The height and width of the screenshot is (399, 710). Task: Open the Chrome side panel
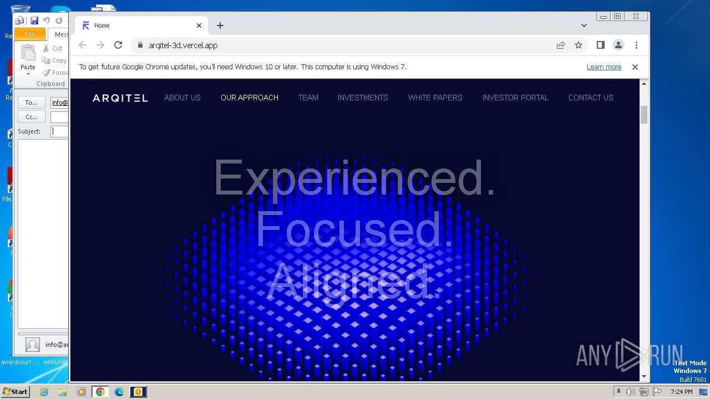tap(600, 45)
